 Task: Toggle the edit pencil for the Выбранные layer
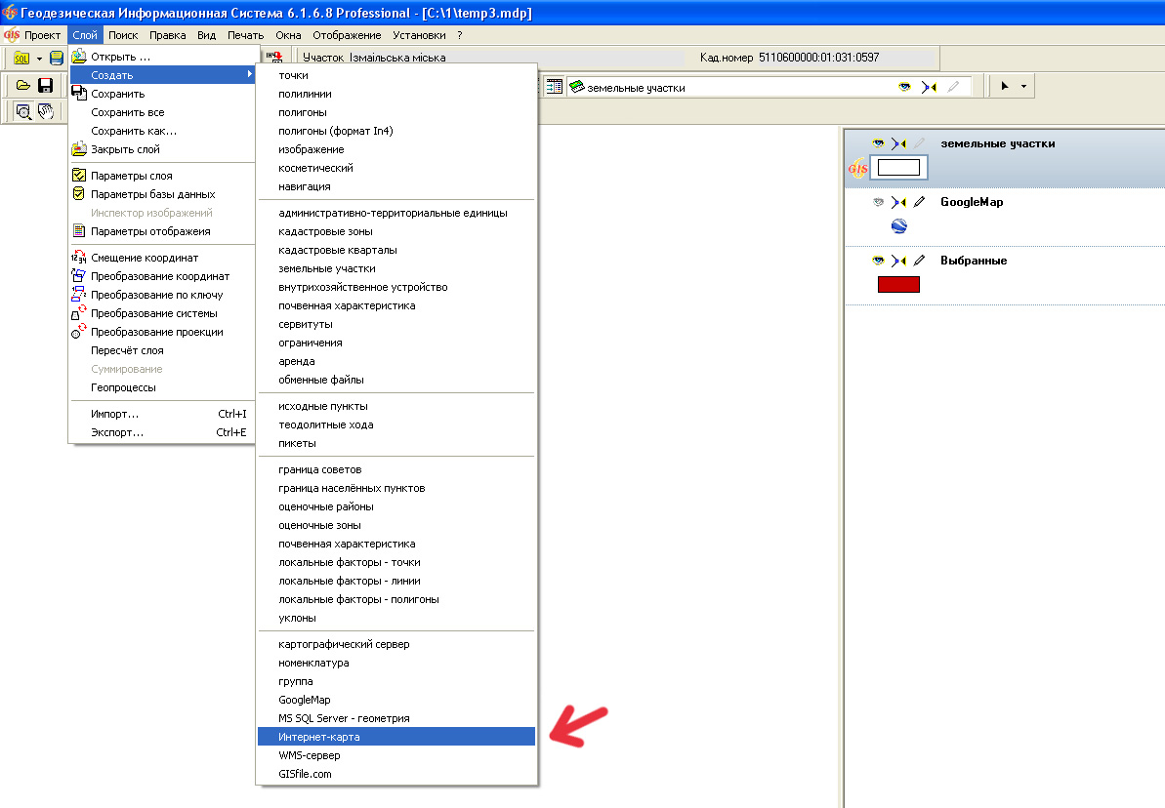click(x=919, y=261)
